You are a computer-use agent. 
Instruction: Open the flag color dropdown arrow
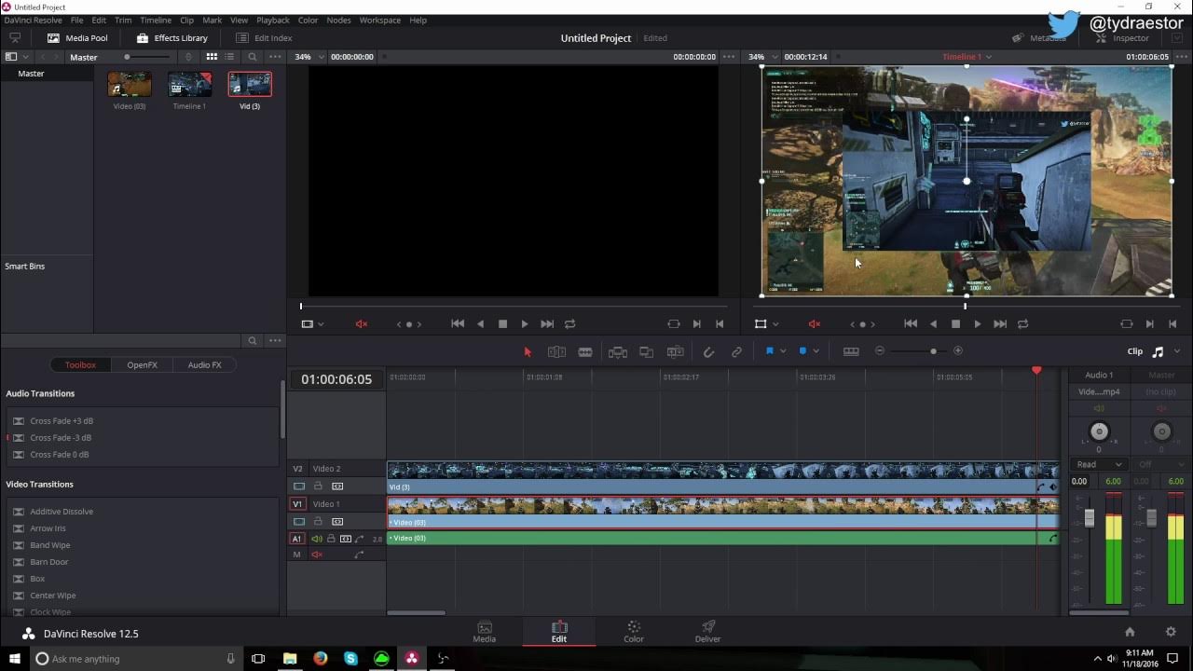pyautogui.click(x=783, y=351)
